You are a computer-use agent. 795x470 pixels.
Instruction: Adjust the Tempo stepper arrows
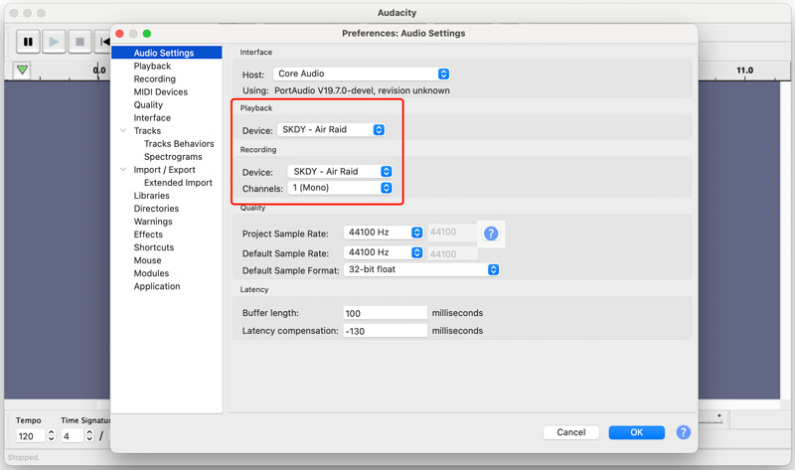click(x=51, y=436)
